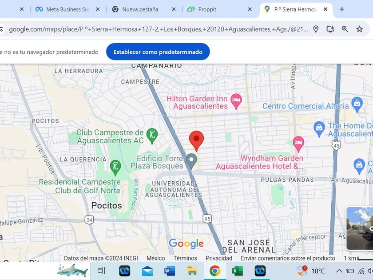Open File Explorer from taskbar
The height and width of the screenshot is (280, 373).
coord(192,271)
